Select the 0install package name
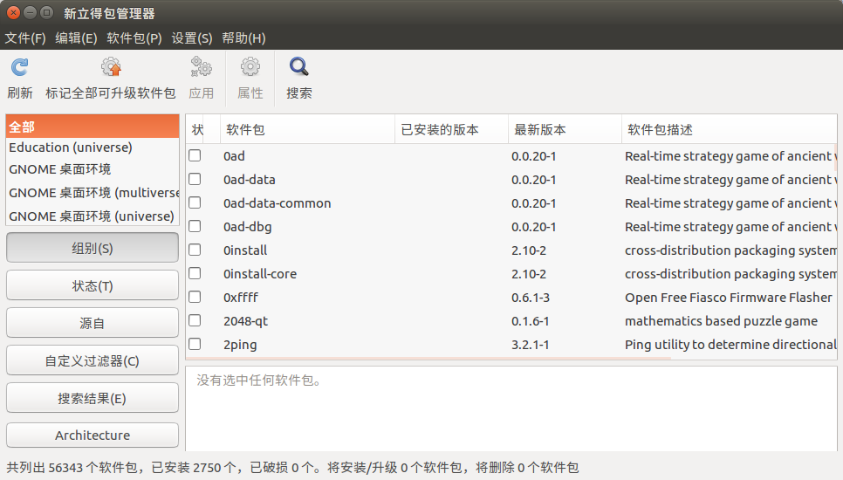The height and width of the screenshot is (480, 843). pos(245,250)
